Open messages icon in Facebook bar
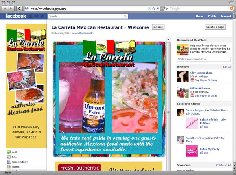 [36, 16]
